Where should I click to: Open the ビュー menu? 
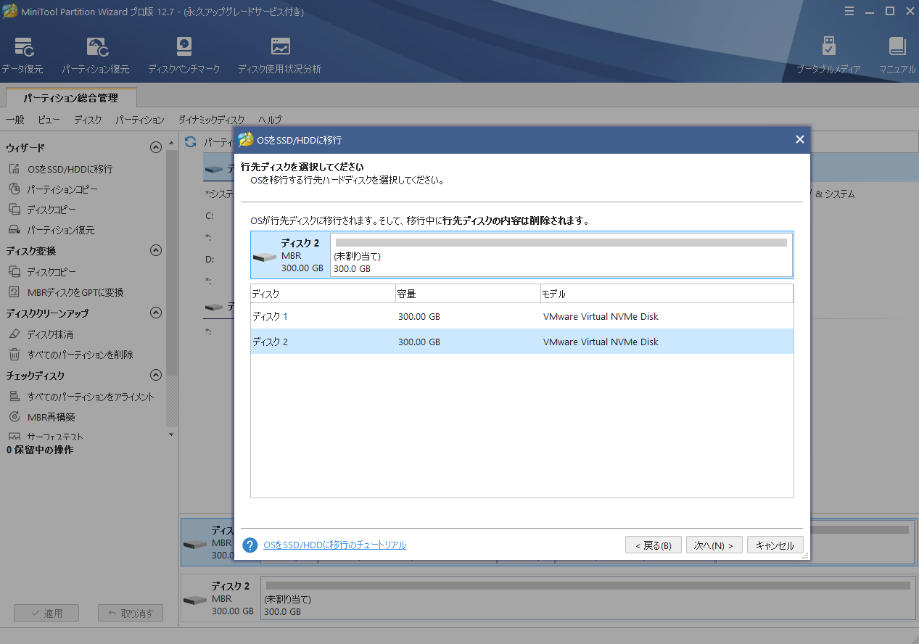pos(49,120)
